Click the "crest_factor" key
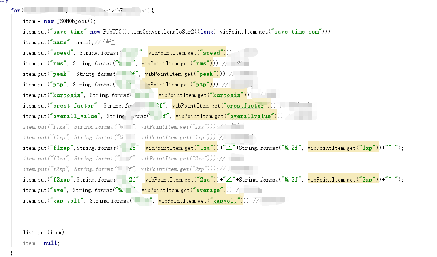The image size is (437, 257). pos(73,106)
